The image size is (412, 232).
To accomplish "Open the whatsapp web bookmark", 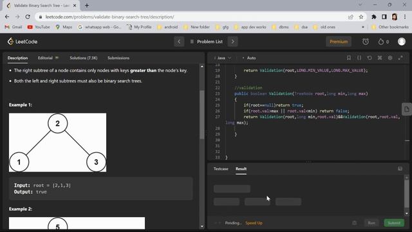I will pos(100,27).
